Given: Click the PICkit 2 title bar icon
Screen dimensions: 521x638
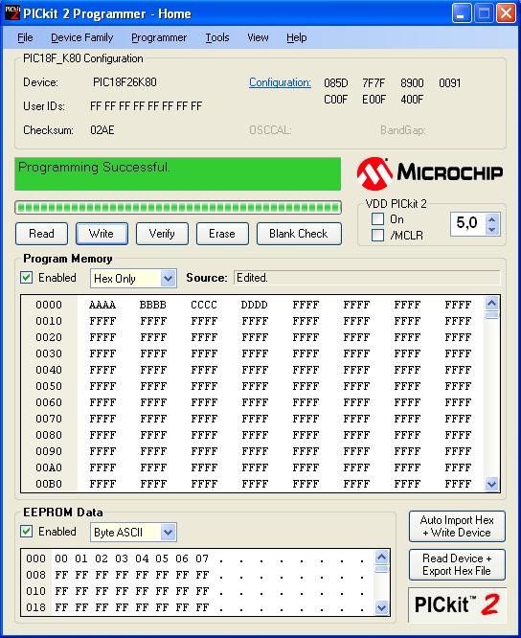Looking at the screenshot, I should click(x=12, y=13).
